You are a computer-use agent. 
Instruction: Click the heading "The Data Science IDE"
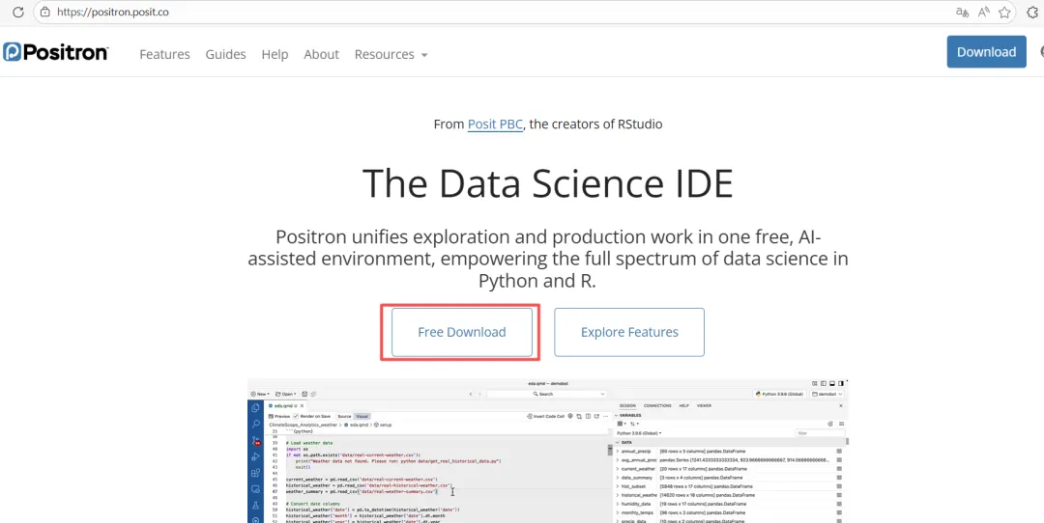coord(548,183)
